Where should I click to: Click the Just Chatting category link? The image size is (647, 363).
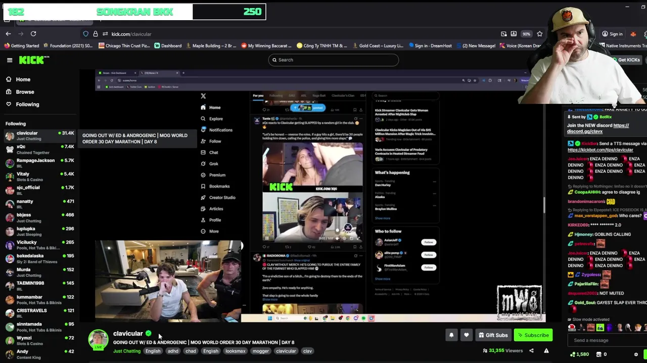click(x=127, y=351)
